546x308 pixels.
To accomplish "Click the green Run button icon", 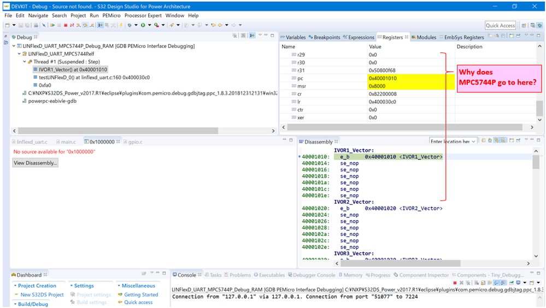I will click(143, 25).
